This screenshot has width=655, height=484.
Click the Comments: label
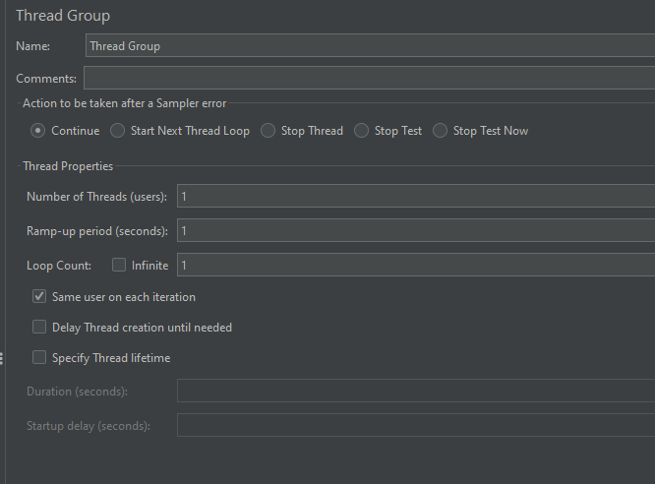(x=46, y=79)
